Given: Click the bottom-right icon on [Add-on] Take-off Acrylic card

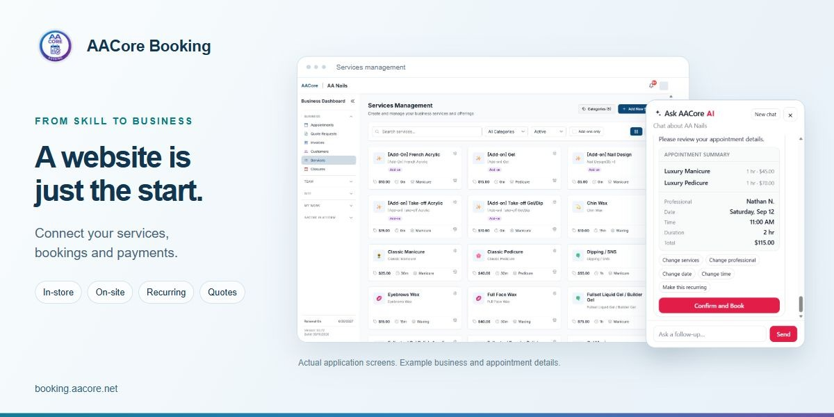Looking at the screenshot, I should (455, 229).
